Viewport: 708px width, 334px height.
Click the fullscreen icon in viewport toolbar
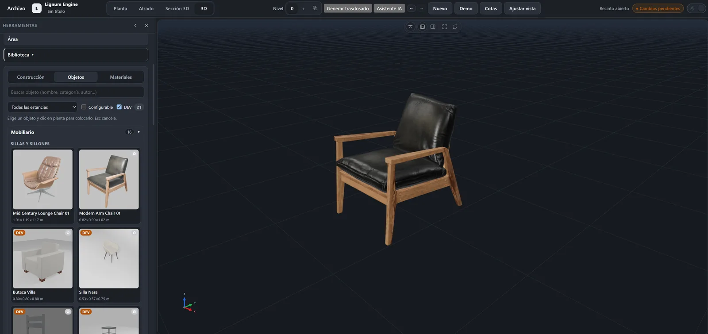(445, 27)
